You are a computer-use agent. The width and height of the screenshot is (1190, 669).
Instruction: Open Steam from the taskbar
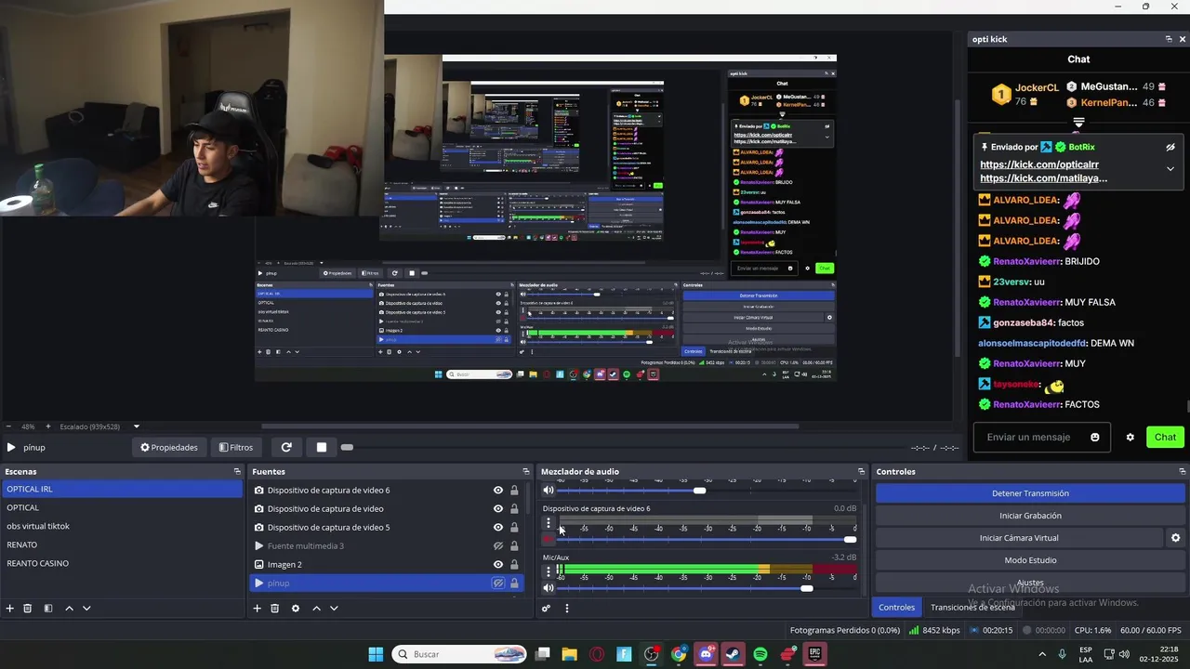click(734, 654)
